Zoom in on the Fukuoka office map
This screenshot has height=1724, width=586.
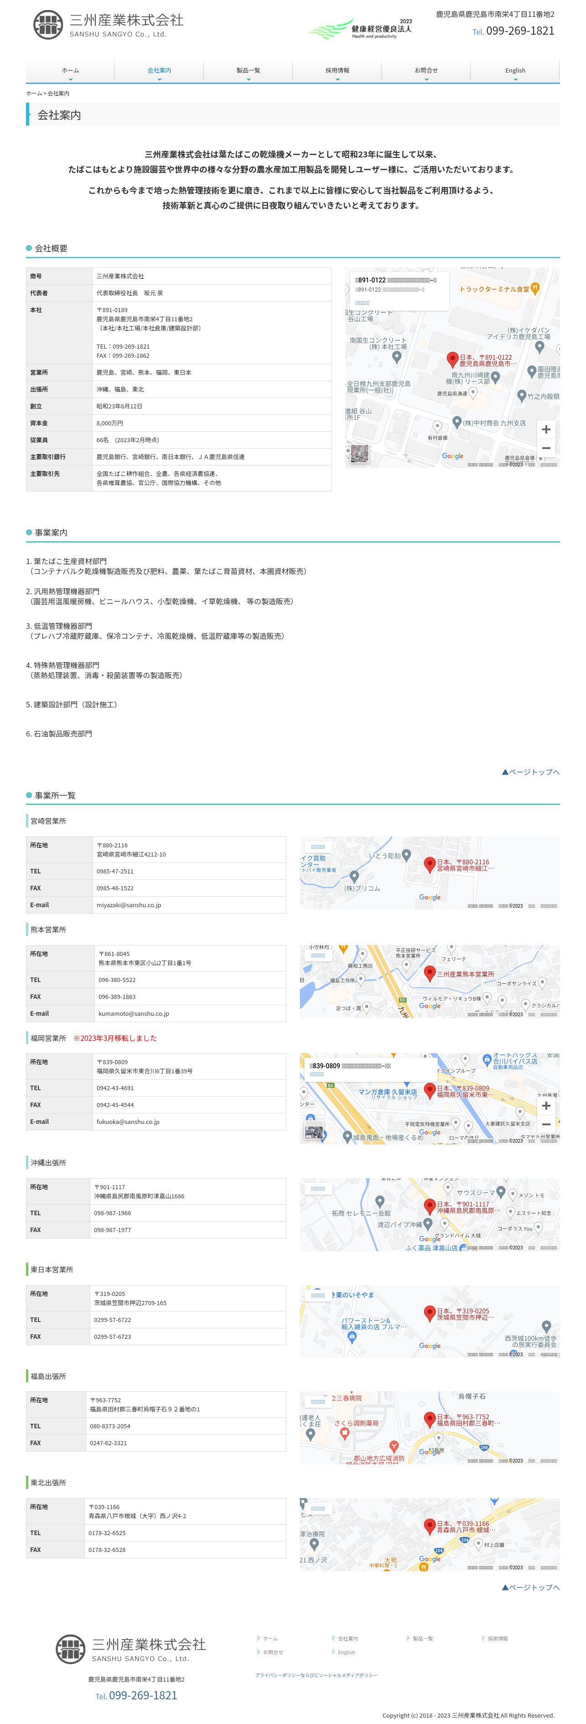(546, 1106)
